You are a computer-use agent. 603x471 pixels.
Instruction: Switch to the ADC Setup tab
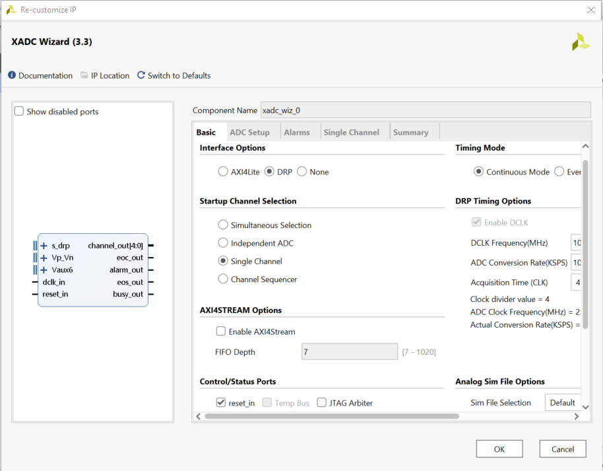tap(249, 132)
